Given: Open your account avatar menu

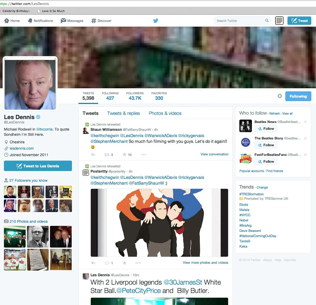Looking at the screenshot, I should pos(279,21).
